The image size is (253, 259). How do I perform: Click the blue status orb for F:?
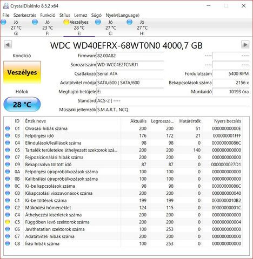(x=35, y=22)
